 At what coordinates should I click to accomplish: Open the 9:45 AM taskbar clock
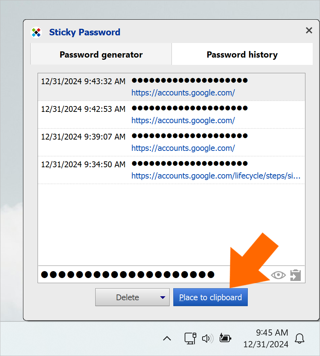coord(266,338)
